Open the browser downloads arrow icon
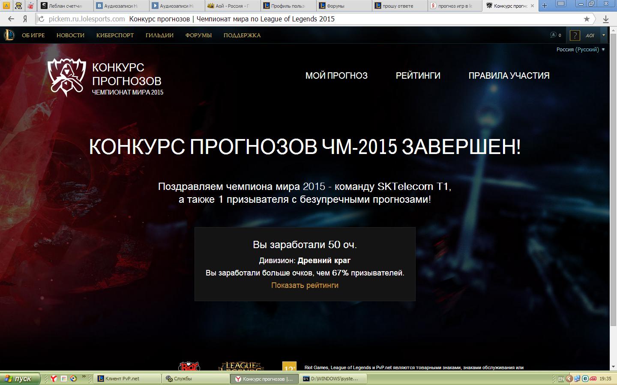Viewport: 617px width, 385px height. (x=606, y=19)
